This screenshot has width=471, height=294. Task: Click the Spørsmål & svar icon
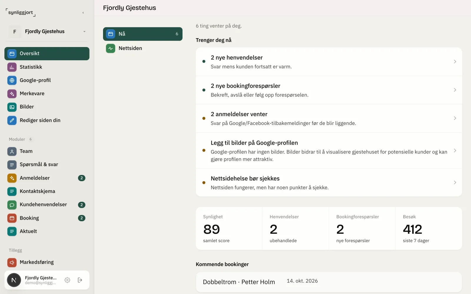coord(12,165)
